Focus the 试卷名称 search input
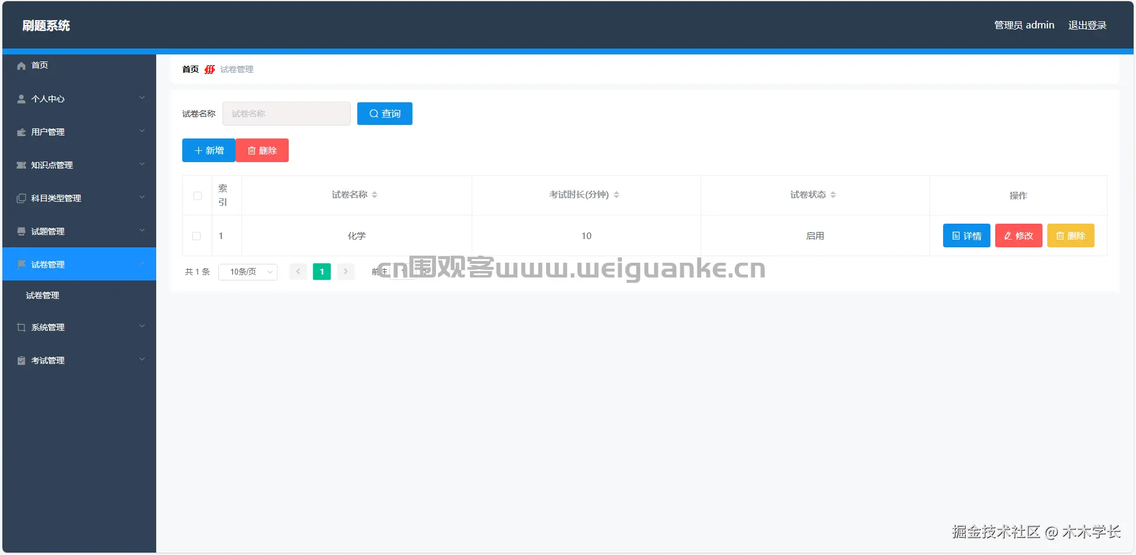This screenshot has width=1136, height=555. pos(286,114)
